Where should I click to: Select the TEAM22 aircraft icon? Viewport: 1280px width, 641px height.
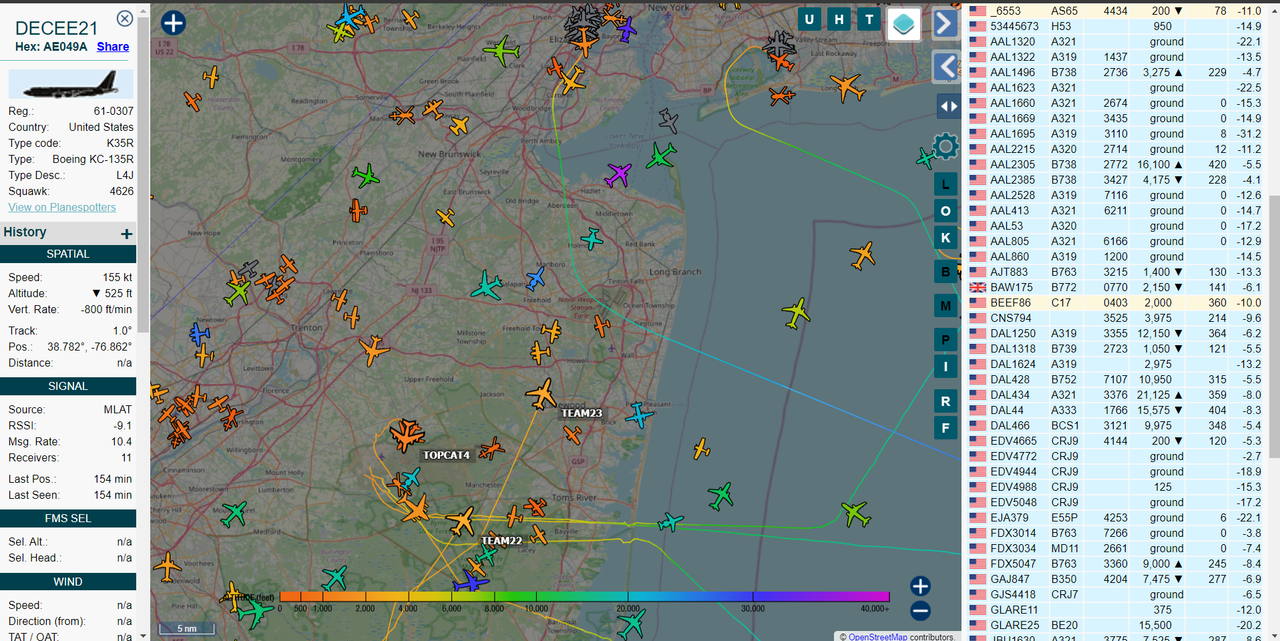461,521
